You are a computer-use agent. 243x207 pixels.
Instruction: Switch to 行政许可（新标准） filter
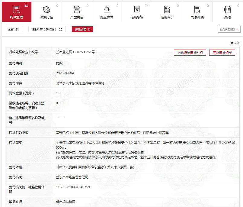coord(47,29)
